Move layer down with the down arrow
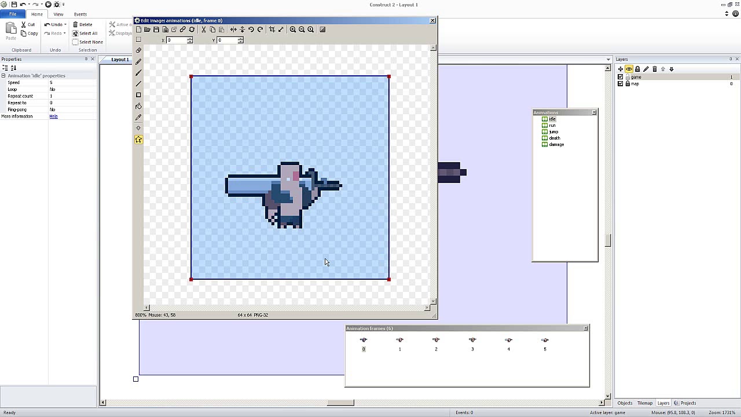Image resolution: width=741 pixels, height=417 pixels. [x=672, y=69]
